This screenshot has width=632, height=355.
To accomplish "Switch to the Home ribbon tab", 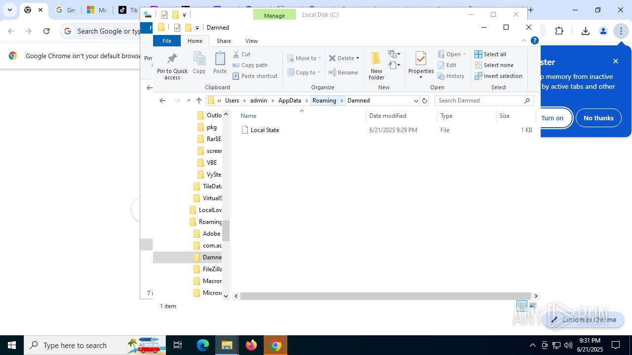I will pos(195,41).
